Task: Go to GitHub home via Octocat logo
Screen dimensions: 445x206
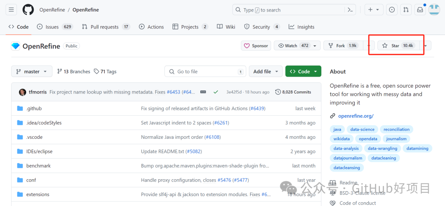Action: [x=28, y=10]
